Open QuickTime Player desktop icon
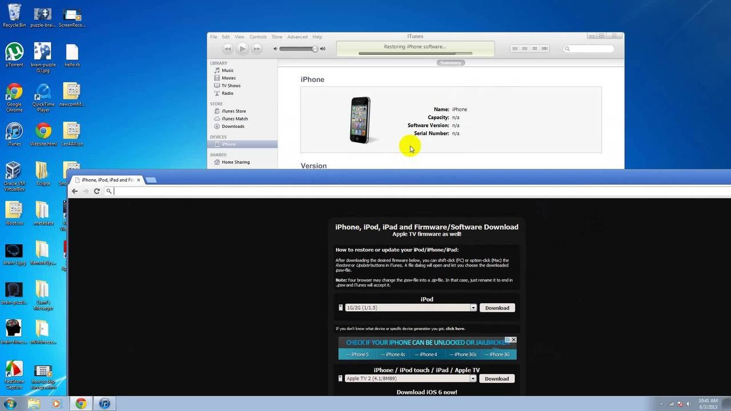The height and width of the screenshot is (411, 731). [43, 98]
